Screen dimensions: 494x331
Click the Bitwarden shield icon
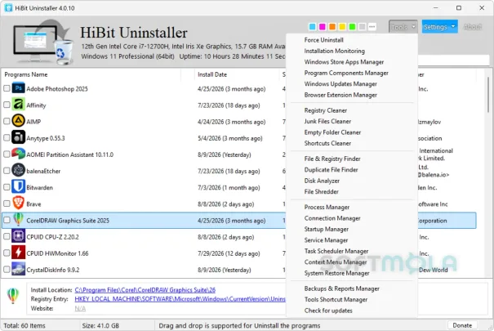coord(18,186)
